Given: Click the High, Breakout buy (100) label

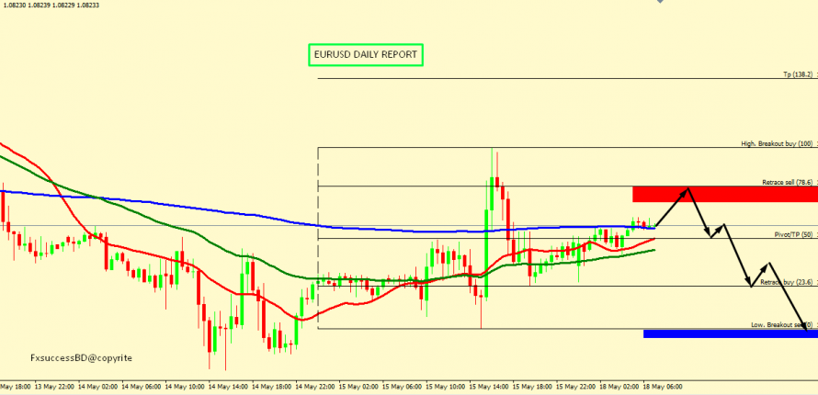Looking at the screenshot, I should tap(778, 144).
